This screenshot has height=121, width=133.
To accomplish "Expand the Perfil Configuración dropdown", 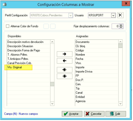I will (x=71, y=15).
